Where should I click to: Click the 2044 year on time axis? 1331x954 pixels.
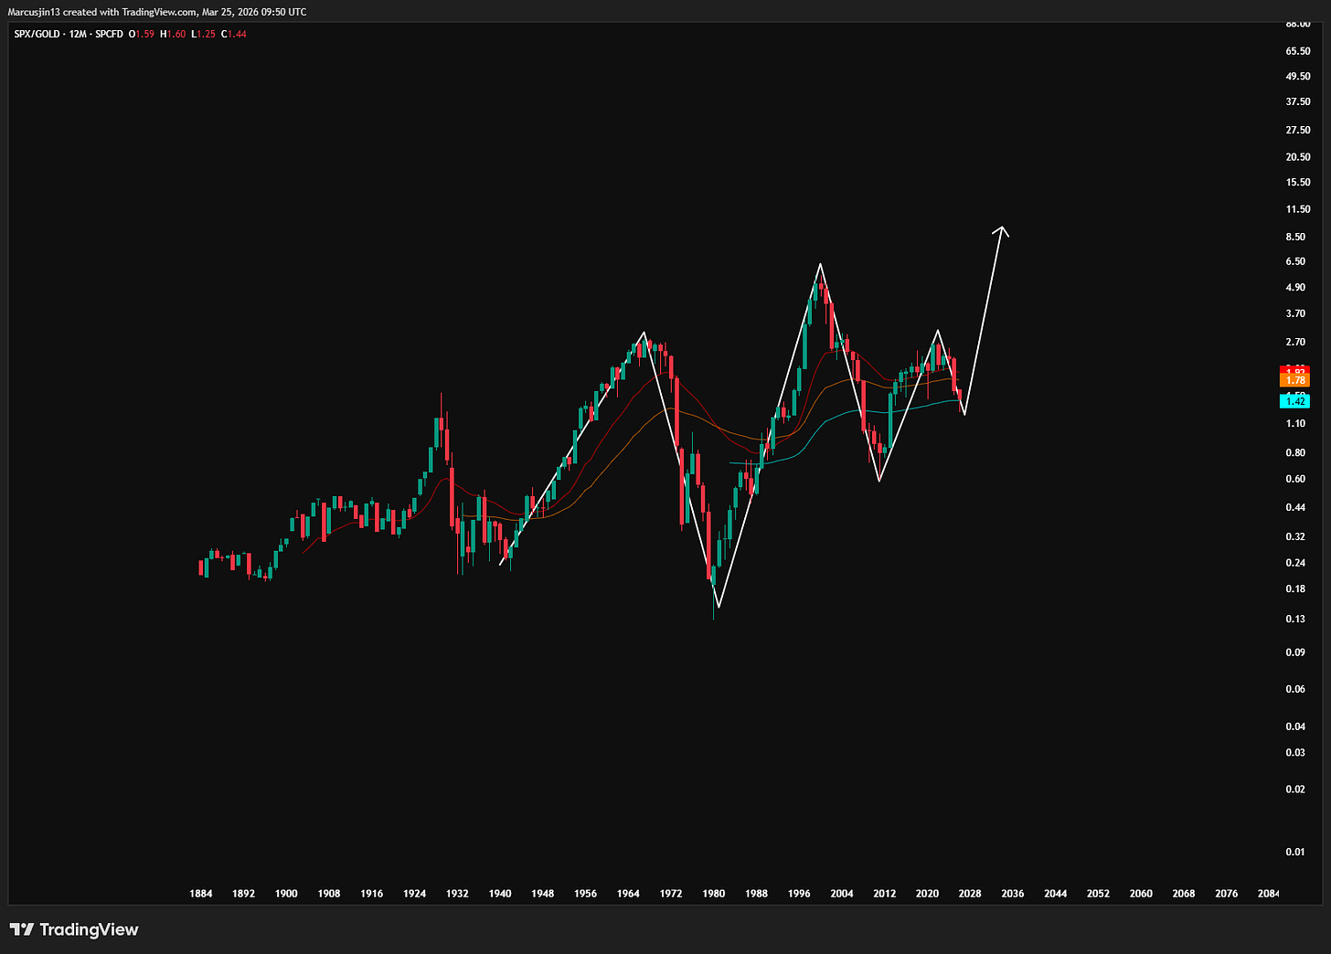coord(1056,894)
